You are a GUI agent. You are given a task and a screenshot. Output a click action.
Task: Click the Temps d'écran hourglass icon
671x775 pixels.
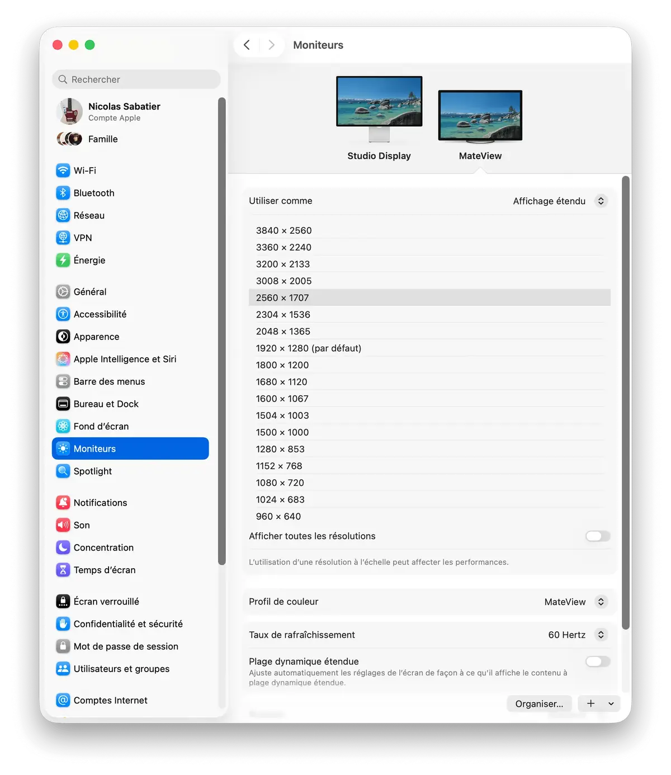coord(63,570)
